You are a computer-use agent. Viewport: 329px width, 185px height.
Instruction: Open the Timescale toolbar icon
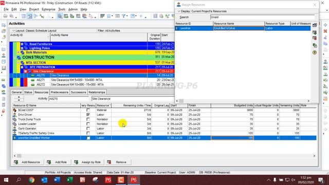point(118,16)
